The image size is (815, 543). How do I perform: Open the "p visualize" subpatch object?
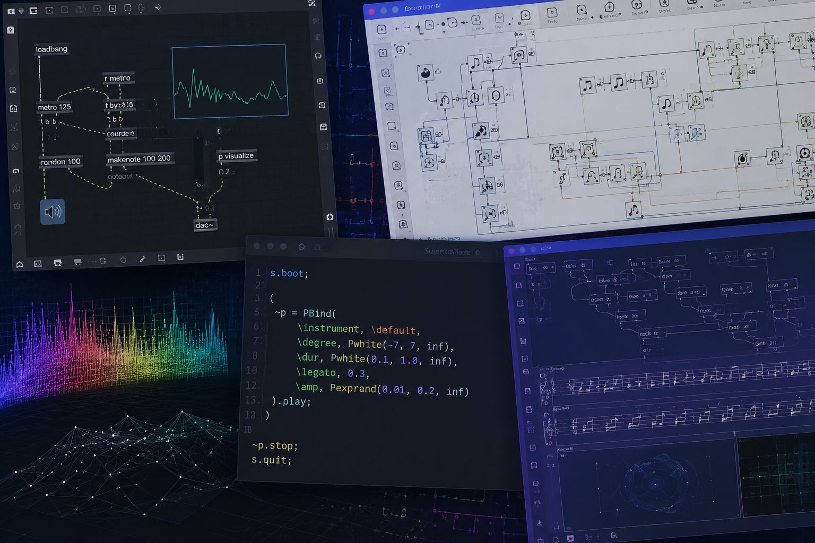[x=236, y=156]
